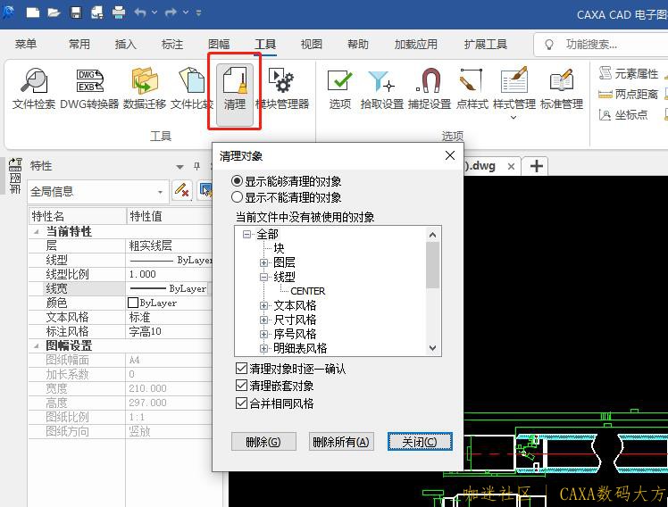Click the Redo arrow icon
Viewport: 668px width, 507px height.
(x=171, y=12)
